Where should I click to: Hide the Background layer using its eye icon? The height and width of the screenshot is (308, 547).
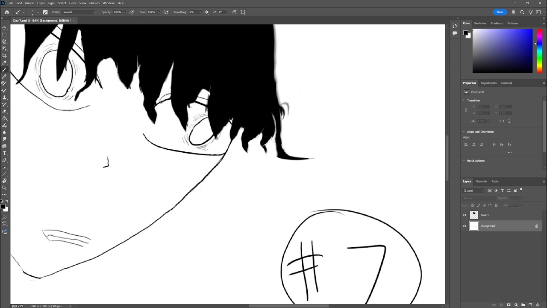click(x=465, y=226)
